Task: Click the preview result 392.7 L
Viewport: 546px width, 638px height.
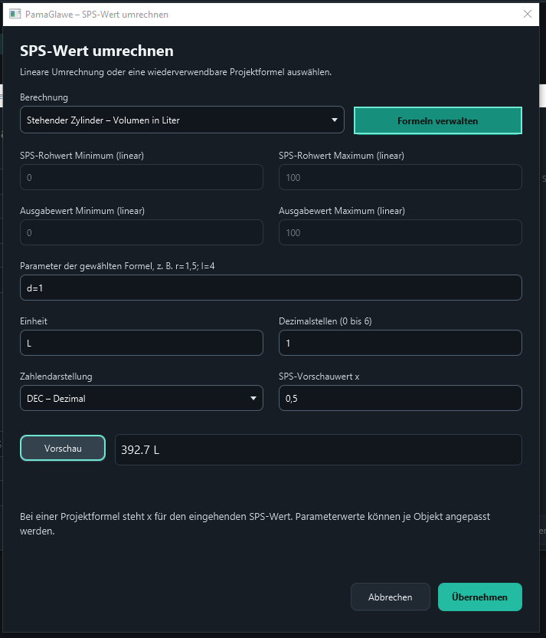Action: point(319,449)
